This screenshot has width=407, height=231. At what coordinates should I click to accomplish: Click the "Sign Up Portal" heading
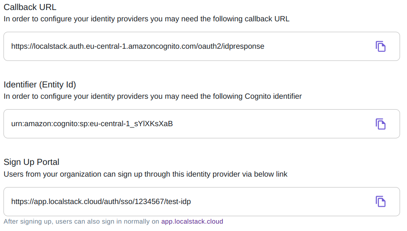(x=31, y=162)
